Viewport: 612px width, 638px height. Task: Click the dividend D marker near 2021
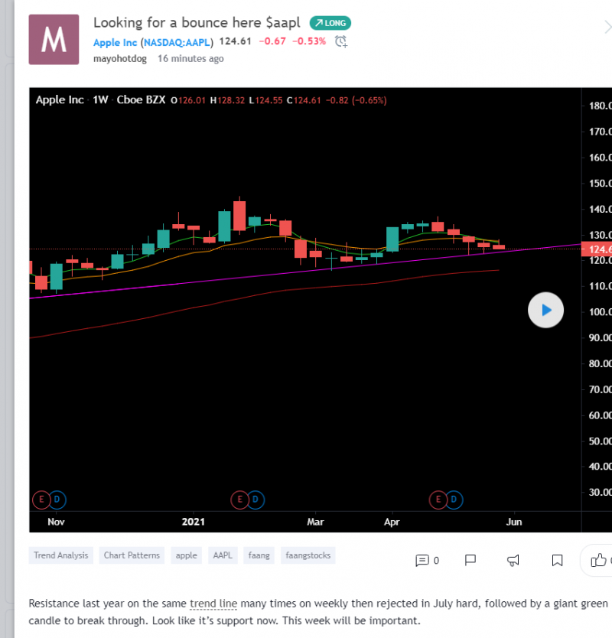tap(256, 500)
